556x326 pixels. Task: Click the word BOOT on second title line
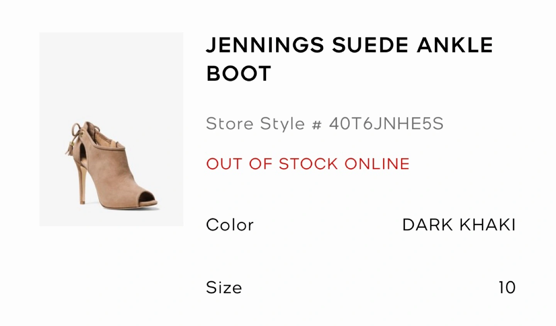point(239,73)
